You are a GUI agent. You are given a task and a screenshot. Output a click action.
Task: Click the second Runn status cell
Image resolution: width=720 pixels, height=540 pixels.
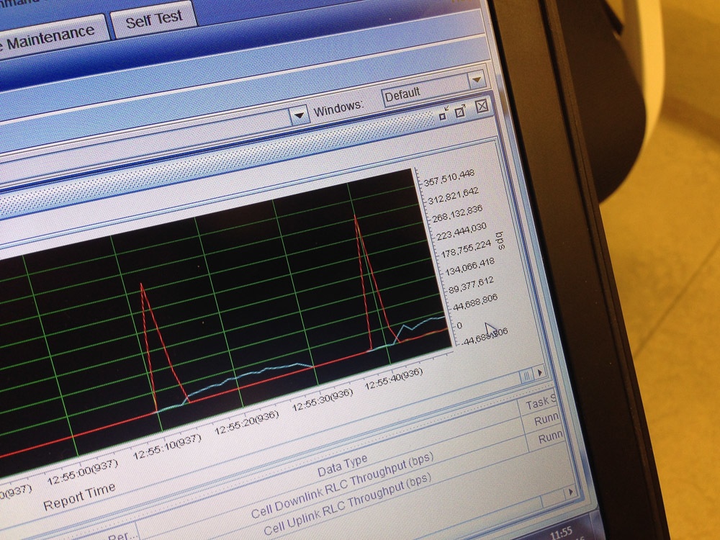(x=549, y=436)
